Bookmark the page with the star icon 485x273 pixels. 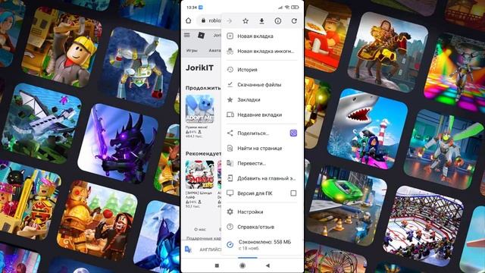[x=246, y=20]
